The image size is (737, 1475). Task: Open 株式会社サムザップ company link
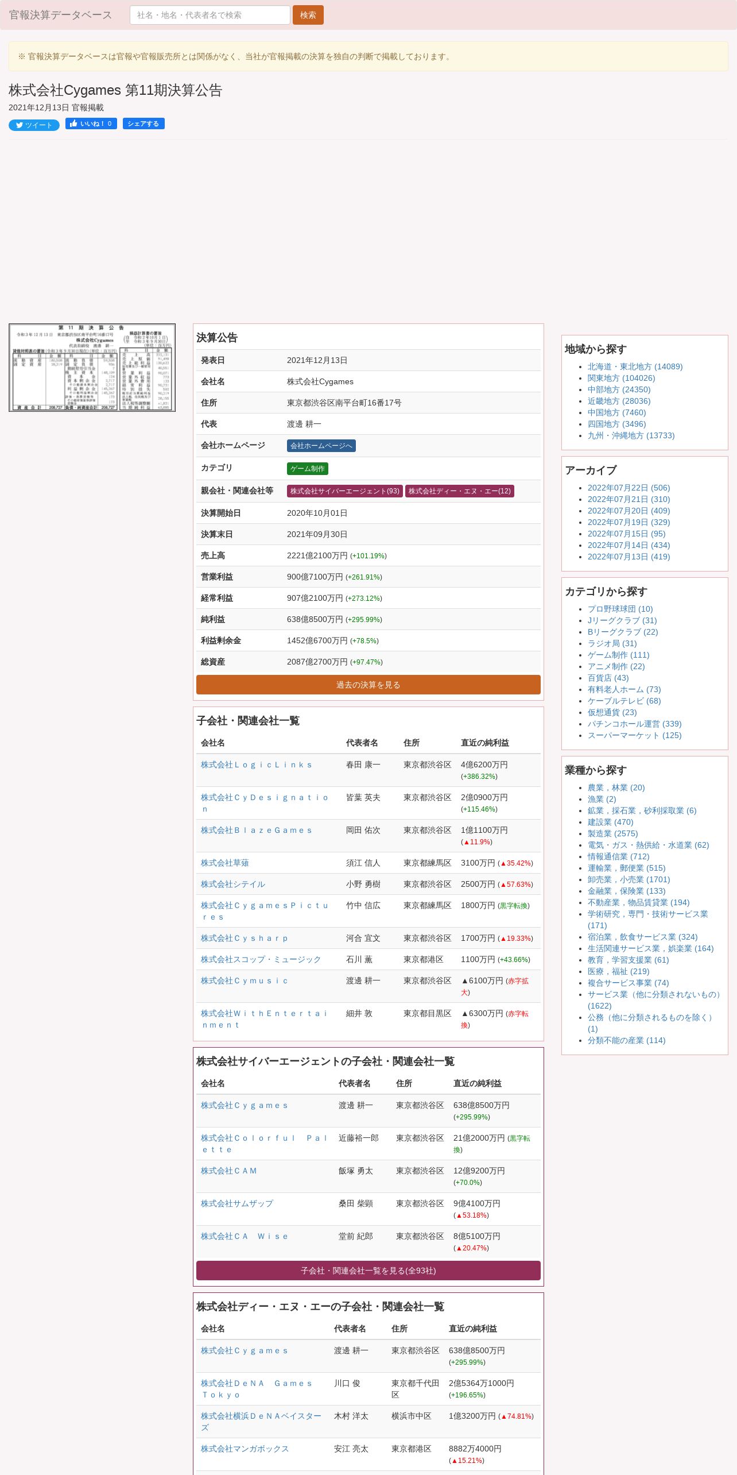point(237,1204)
